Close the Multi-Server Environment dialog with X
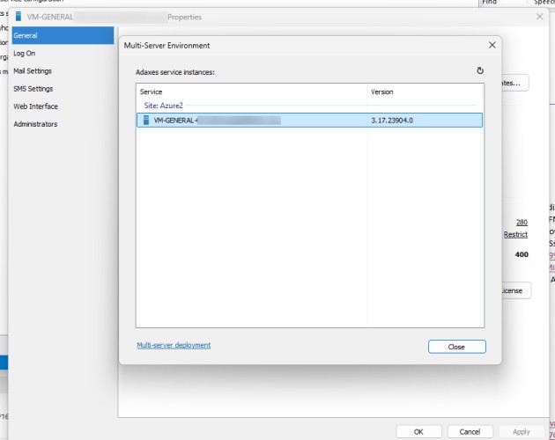 [x=492, y=44]
